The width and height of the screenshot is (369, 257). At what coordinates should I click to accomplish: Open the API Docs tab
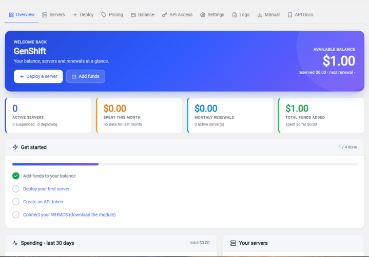pyautogui.click(x=301, y=15)
